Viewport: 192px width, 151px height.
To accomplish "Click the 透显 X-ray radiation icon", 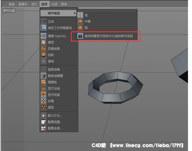I will [43, 107].
